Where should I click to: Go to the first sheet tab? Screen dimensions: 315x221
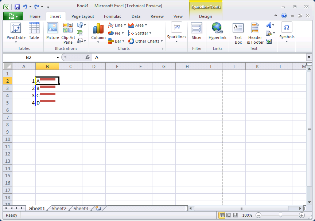[6, 208]
